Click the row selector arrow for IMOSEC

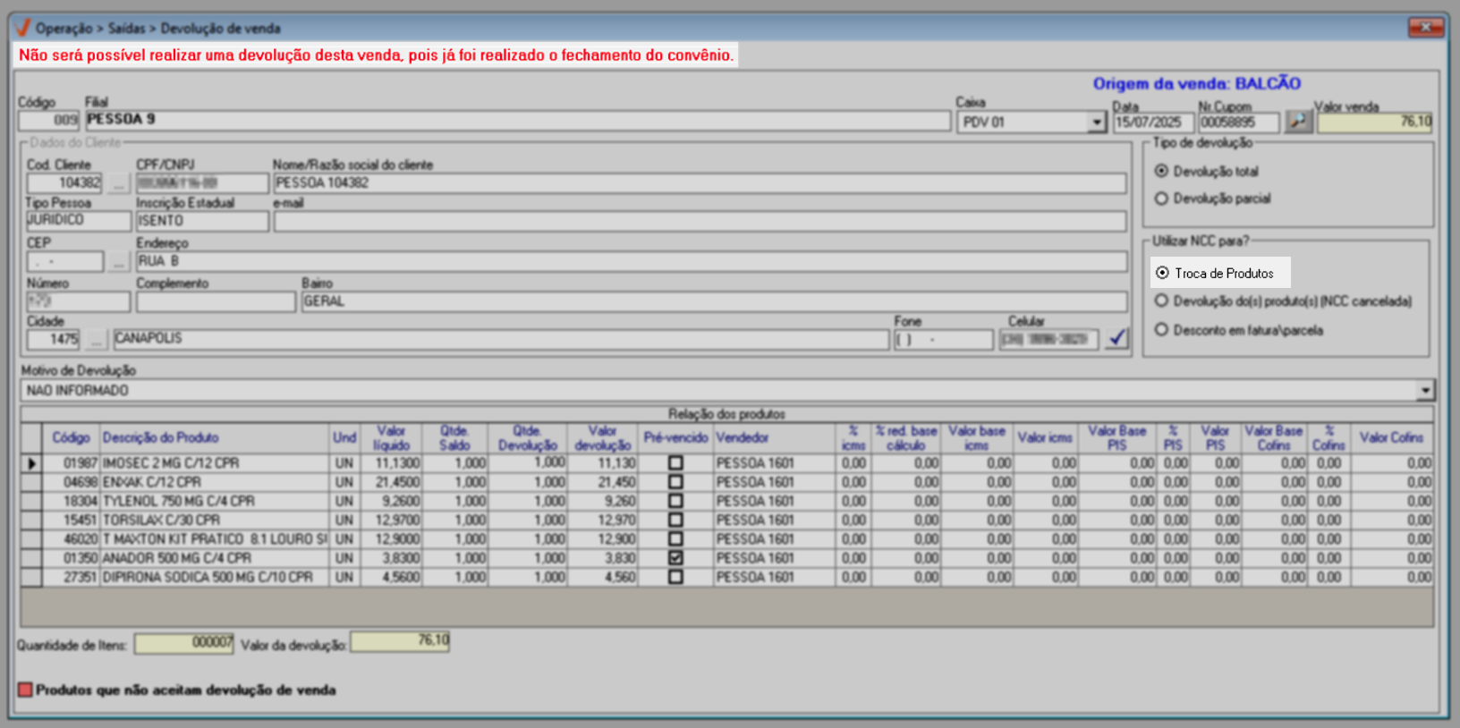coord(32,463)
